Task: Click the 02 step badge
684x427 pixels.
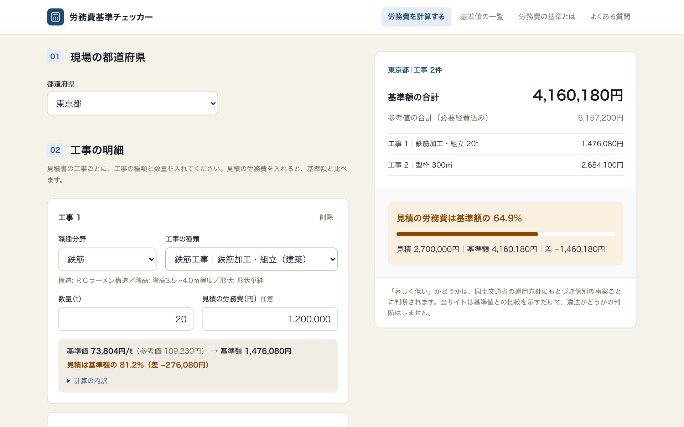Action: (x=55, y=150)
